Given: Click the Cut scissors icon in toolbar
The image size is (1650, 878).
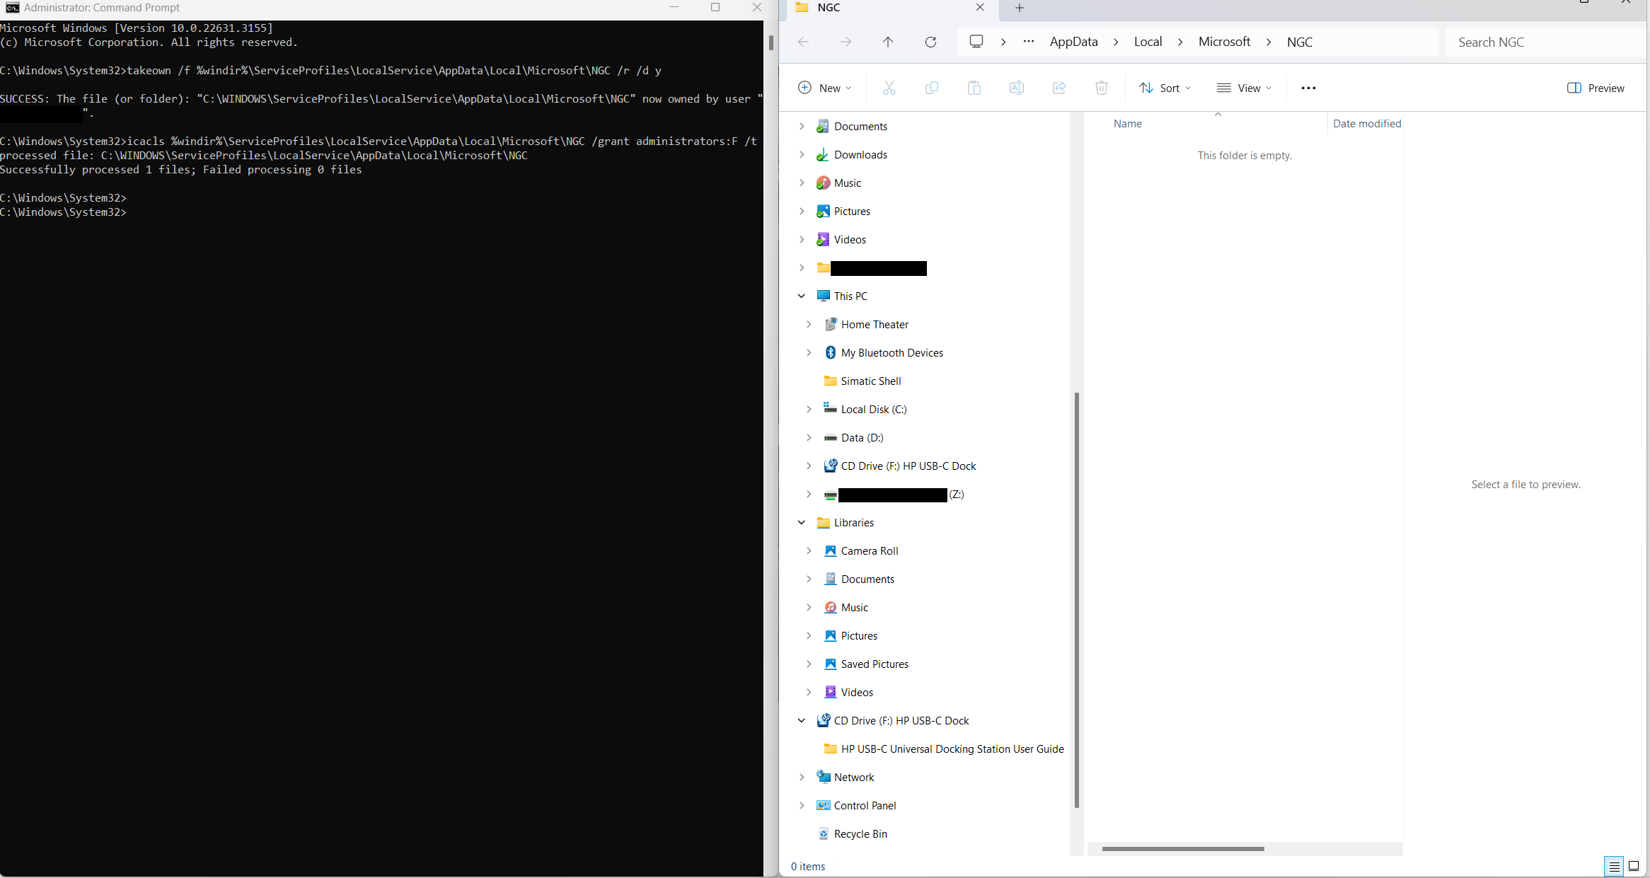Looking at the screenshot, I should 889,88.
